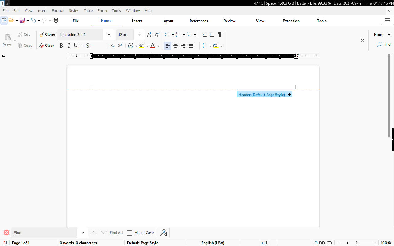Close the find toolbar

point(6,233)
